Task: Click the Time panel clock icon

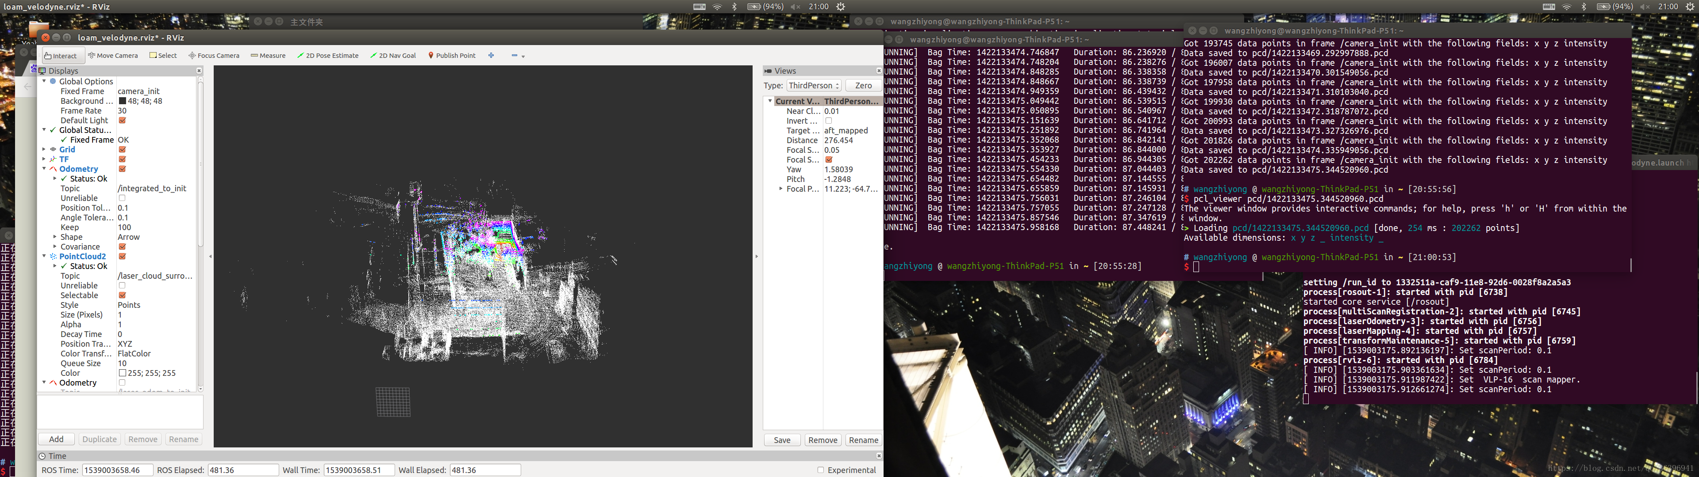Action: (42, 456)
